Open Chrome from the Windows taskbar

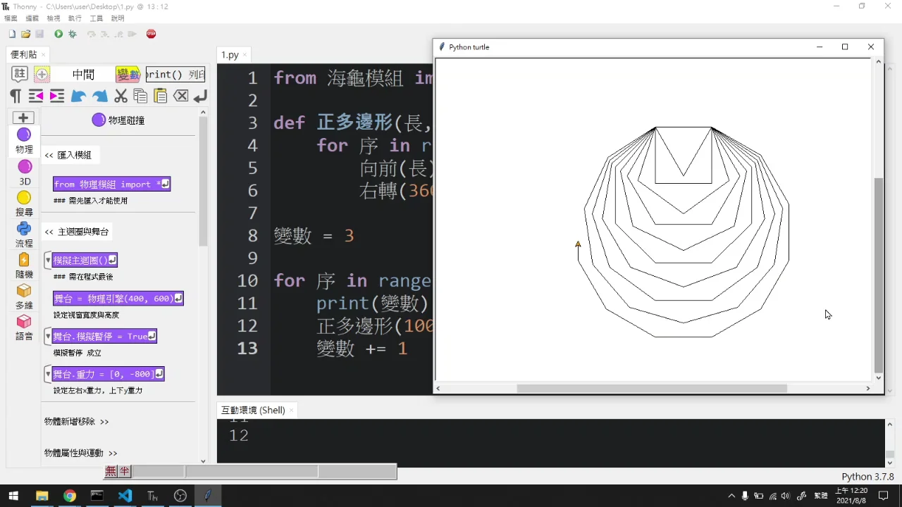[69, 496]
